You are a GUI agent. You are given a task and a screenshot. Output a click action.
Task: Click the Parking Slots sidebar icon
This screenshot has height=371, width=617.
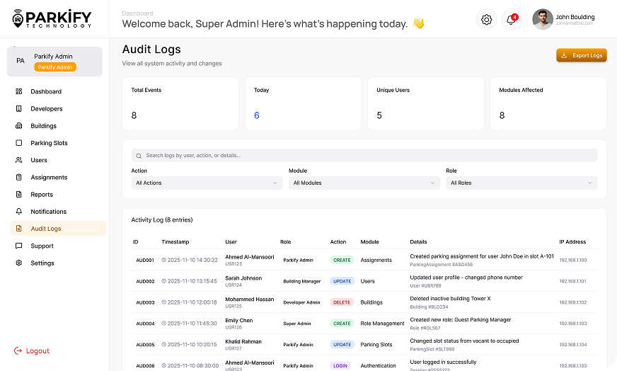18,143
